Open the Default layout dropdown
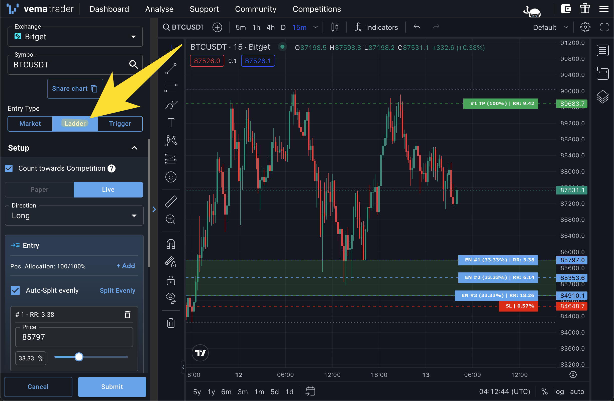 [551, 27]
